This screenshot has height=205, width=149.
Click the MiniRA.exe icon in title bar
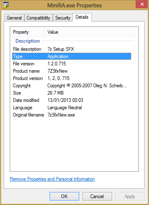click(x=5, y=5)
